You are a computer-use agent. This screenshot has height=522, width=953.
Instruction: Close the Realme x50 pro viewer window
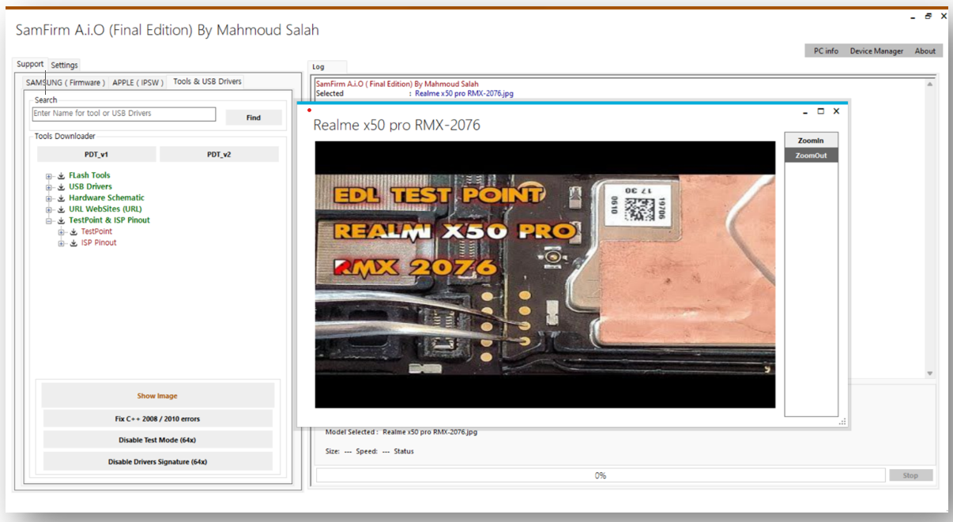click(x=836, y=111)
